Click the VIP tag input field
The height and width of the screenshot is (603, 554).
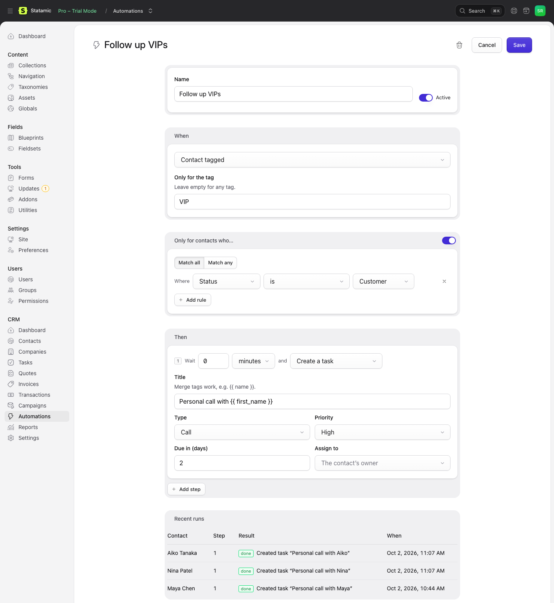[312, 202]
